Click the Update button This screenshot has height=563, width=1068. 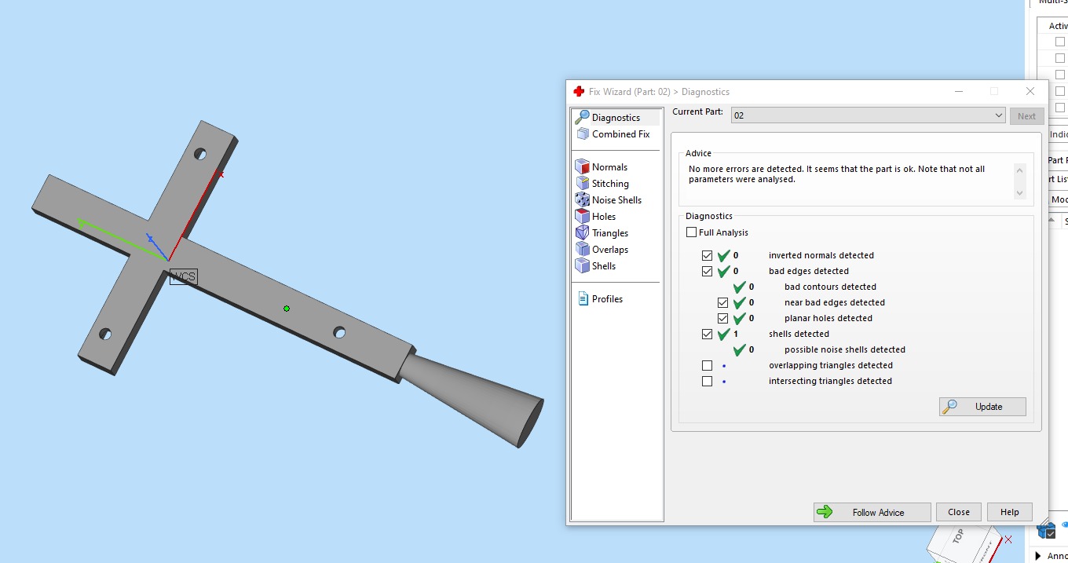982,407
